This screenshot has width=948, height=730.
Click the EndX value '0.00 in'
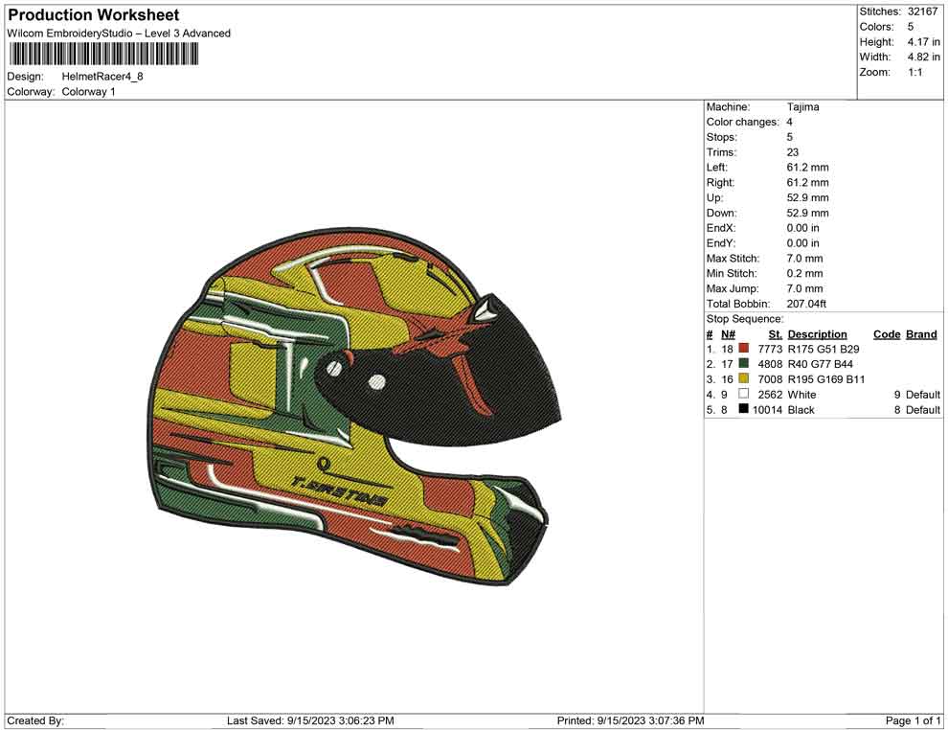click(802, 228)
